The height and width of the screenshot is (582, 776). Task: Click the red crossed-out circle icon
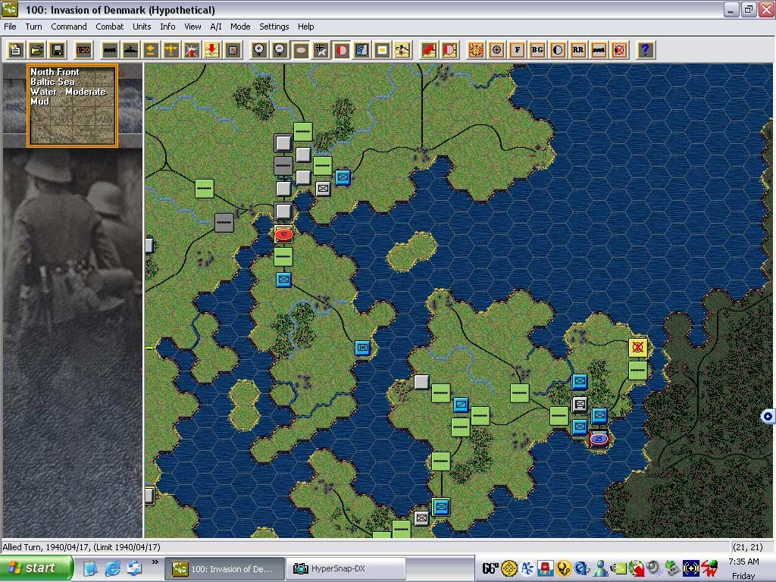click(619, 50)
